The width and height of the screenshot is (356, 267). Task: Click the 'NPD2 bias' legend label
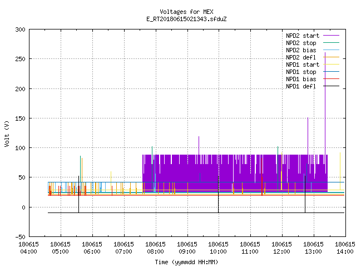301,50
